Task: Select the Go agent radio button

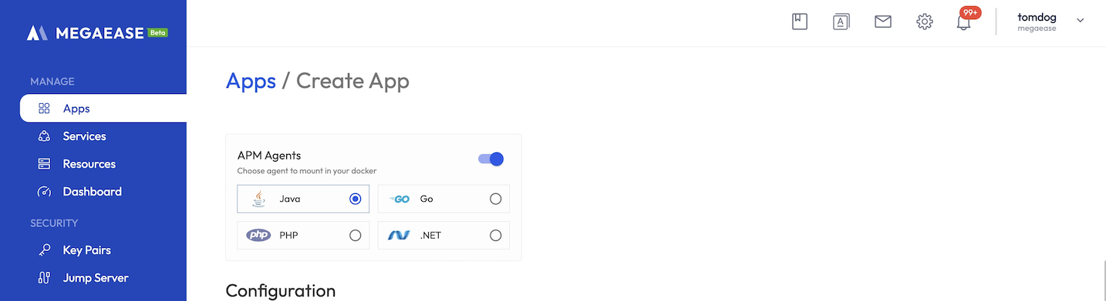Action: pyautogui.click(x=495, y=199)
